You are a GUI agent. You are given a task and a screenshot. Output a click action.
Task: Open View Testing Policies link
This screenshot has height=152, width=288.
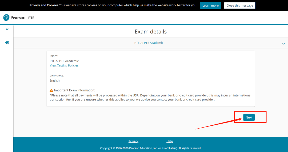click(64, 65)
